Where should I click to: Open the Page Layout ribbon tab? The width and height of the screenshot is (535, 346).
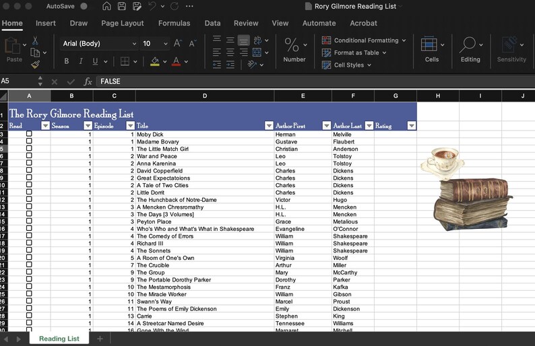(123, 23)
